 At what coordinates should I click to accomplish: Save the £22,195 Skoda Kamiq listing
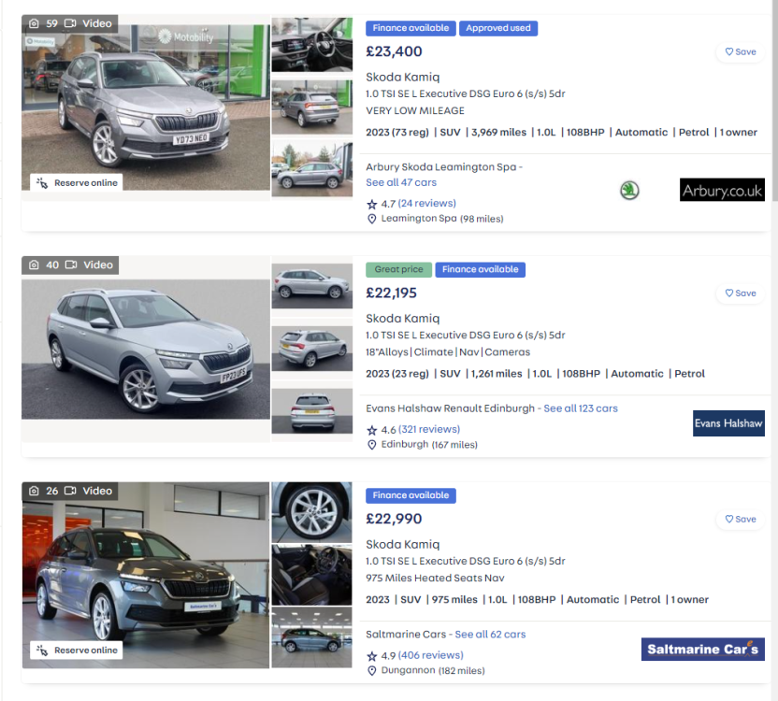(x=741, y=293)
